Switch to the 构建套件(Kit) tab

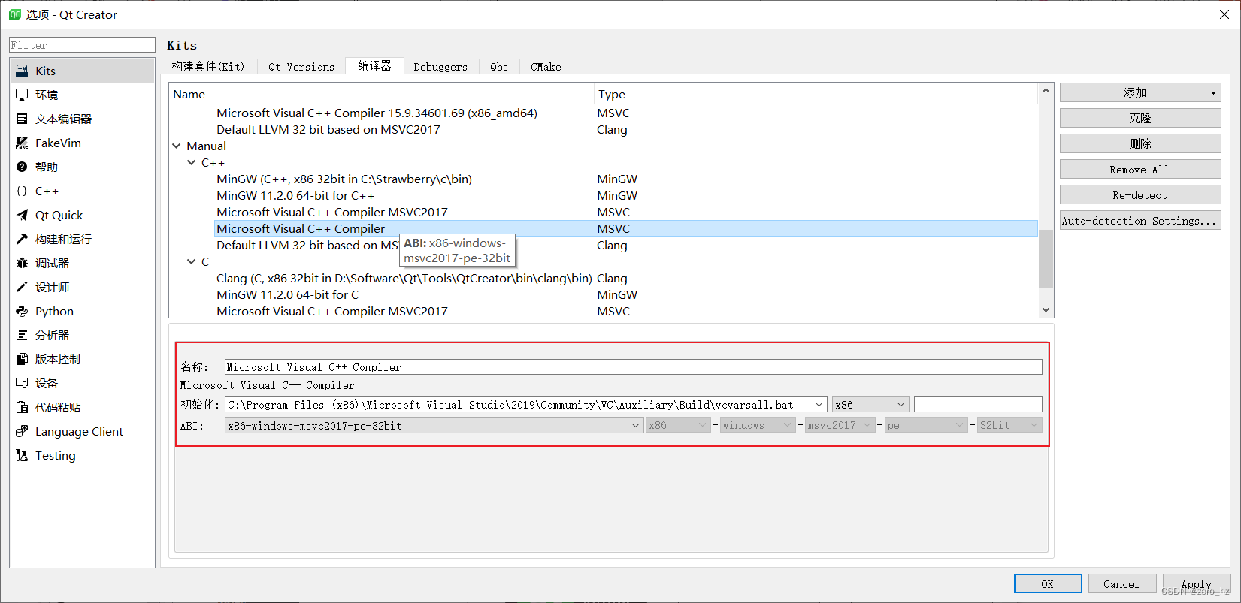pos(208,67)
